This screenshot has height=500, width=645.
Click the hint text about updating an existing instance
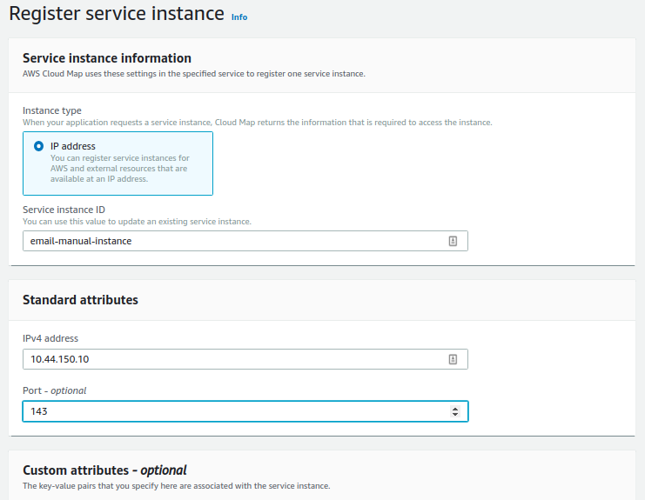137,222
